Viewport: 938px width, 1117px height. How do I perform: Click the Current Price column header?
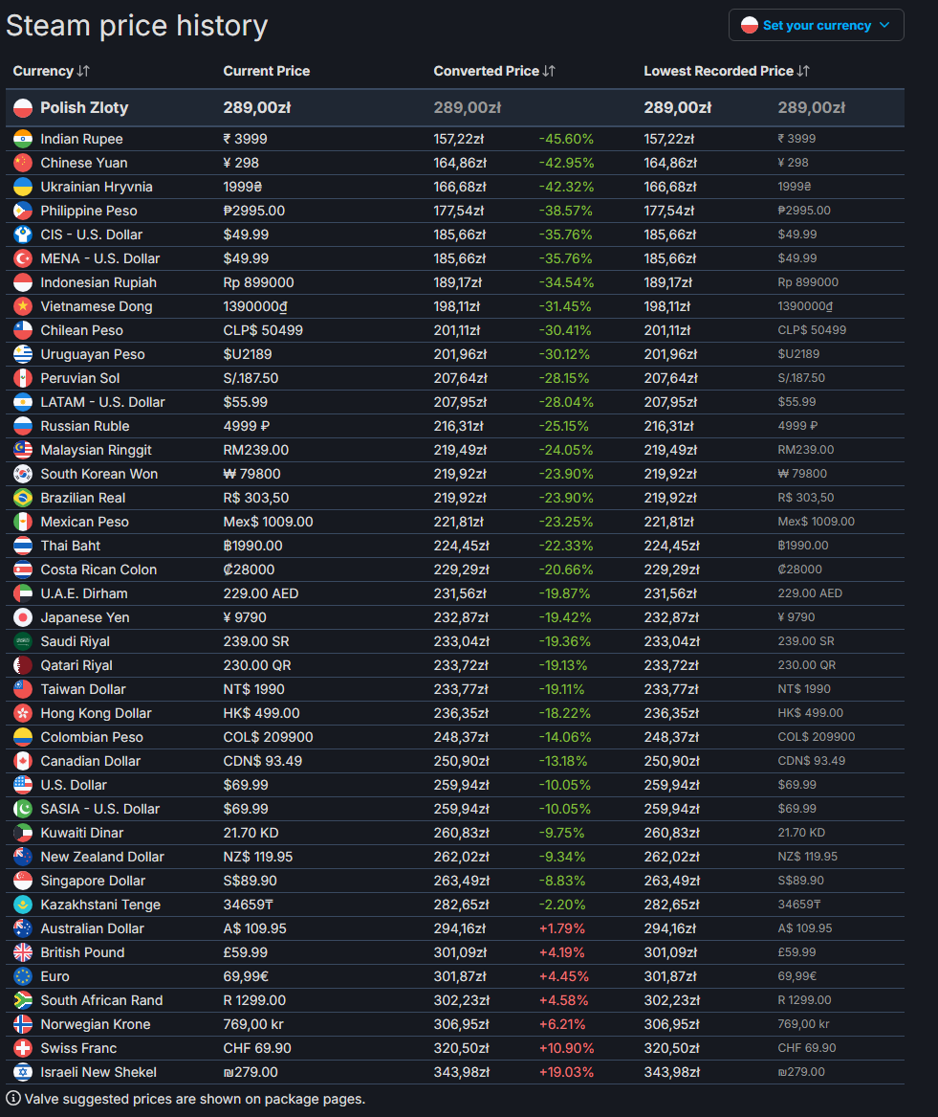point(266,71)
